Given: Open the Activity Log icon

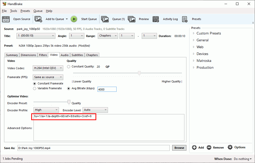Looking at the screenshot, I should tap(156, 19).
